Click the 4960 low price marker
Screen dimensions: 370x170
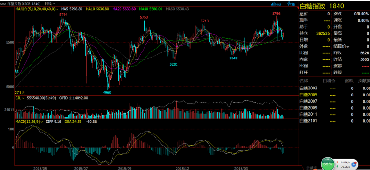click(x=107, y=93)
